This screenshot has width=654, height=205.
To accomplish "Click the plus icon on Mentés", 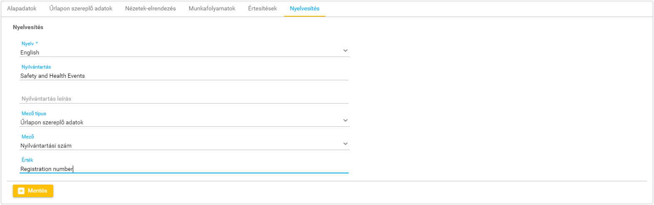I will [21, 191].
